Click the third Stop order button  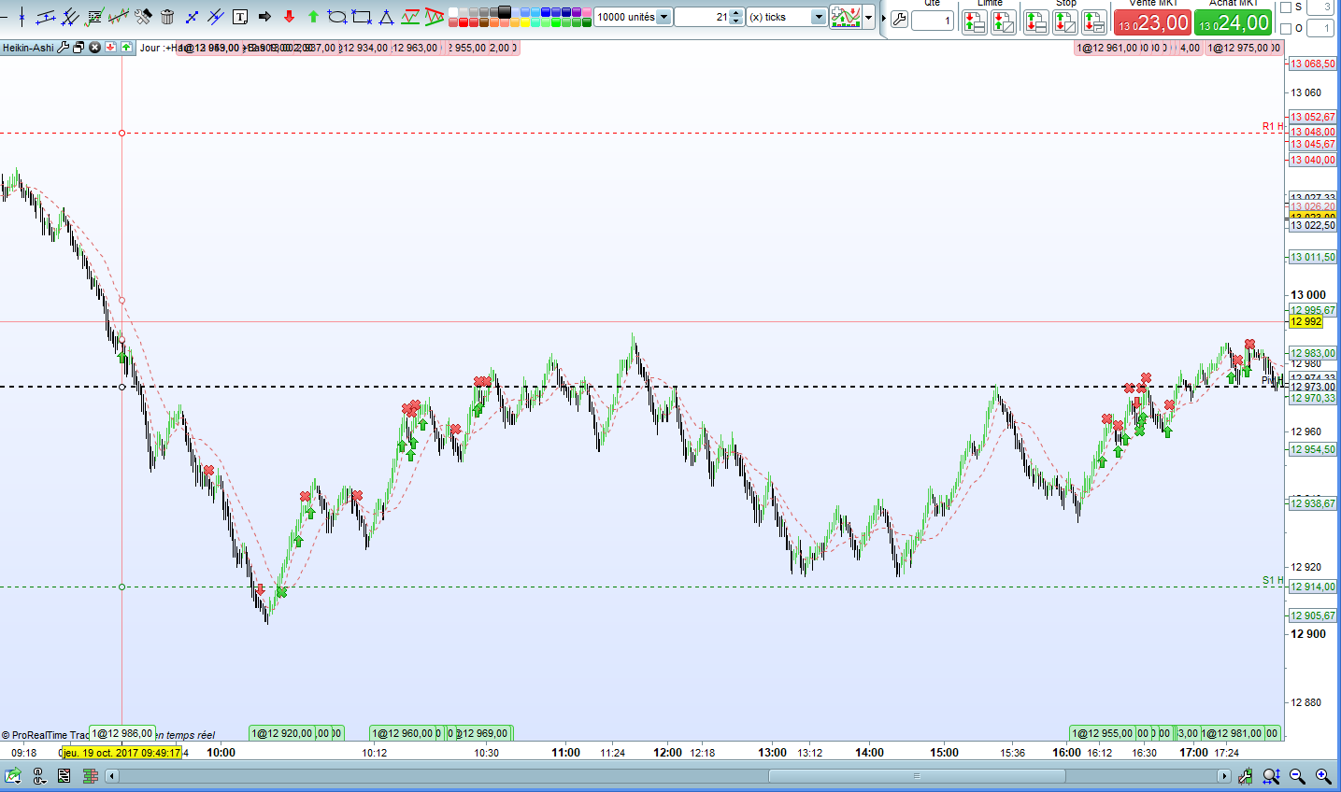tap(1094, 22)
